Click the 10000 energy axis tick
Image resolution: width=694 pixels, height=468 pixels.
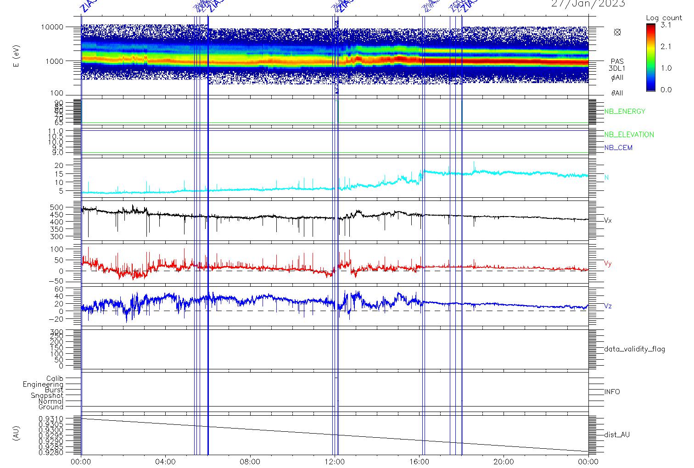[52, 27]
